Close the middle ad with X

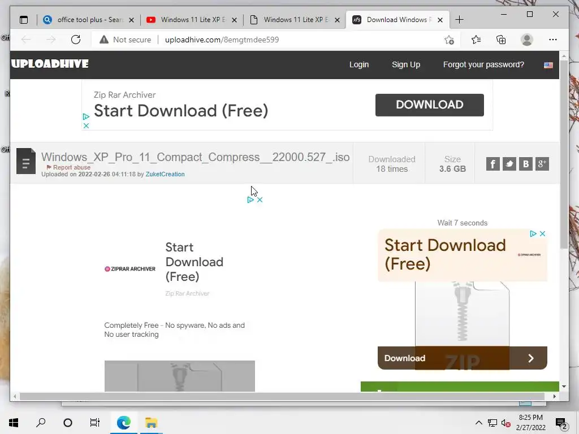(x=260, y=199)
